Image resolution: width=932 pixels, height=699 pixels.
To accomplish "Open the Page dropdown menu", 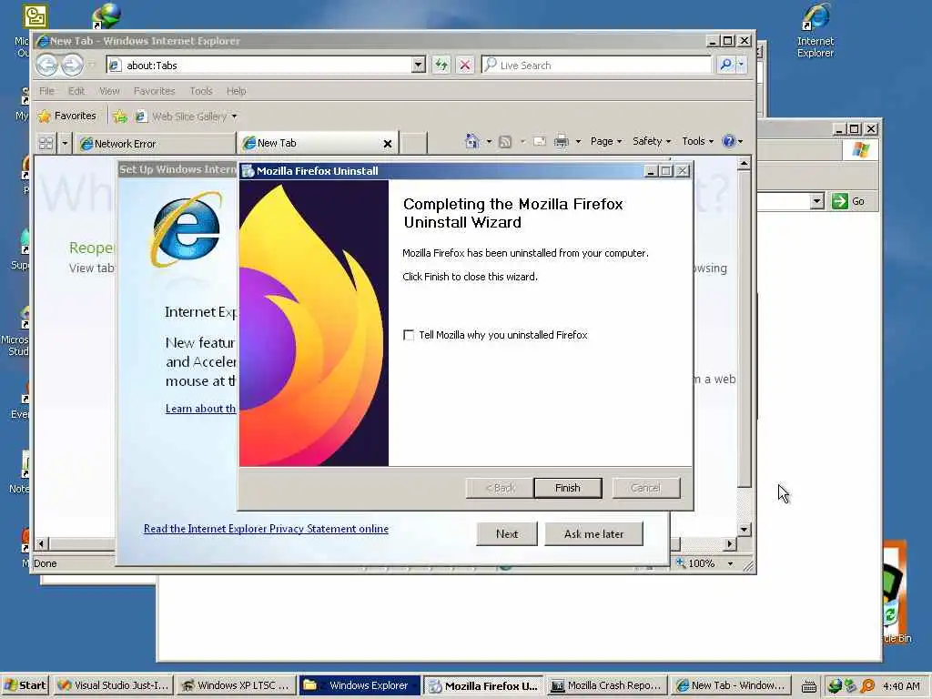I will click(x=605, y=141).
